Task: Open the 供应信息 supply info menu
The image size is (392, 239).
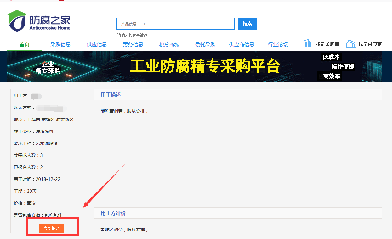Action: pos(97,44)
